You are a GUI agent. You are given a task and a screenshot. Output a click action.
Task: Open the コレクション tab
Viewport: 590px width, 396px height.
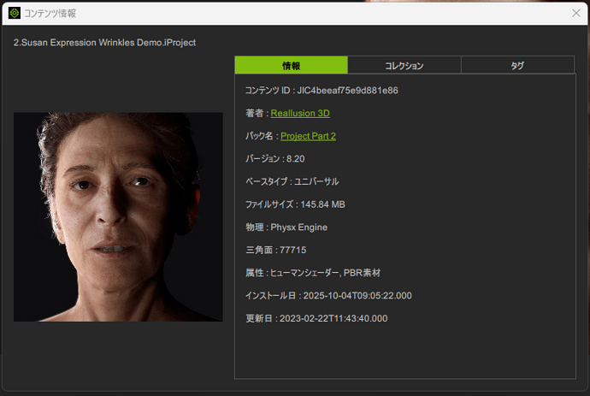coord(404,66)
